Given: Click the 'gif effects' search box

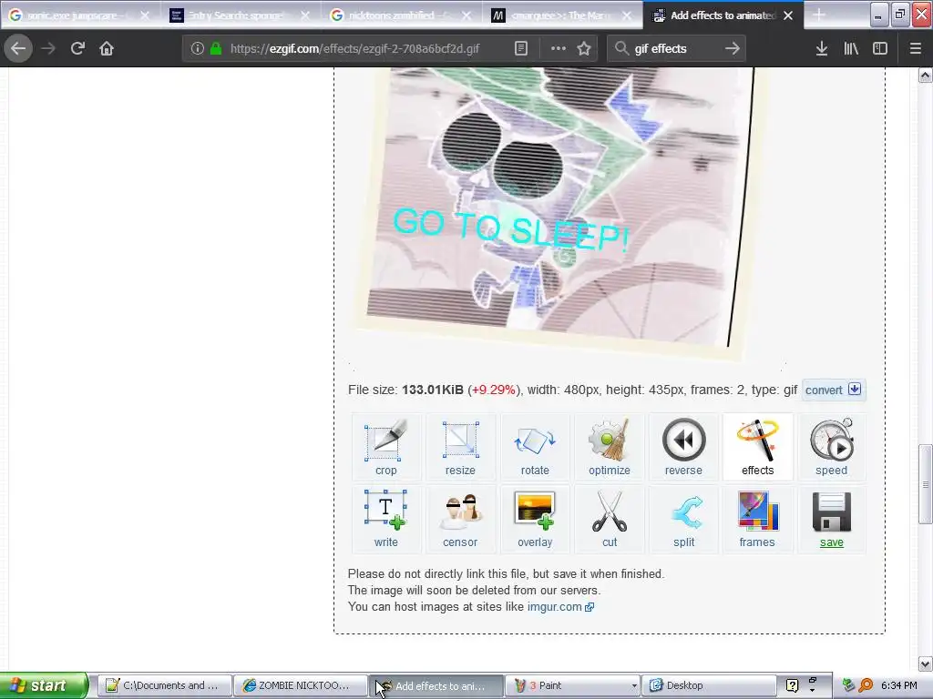Looking at the screenshot, I should [675, 49].
